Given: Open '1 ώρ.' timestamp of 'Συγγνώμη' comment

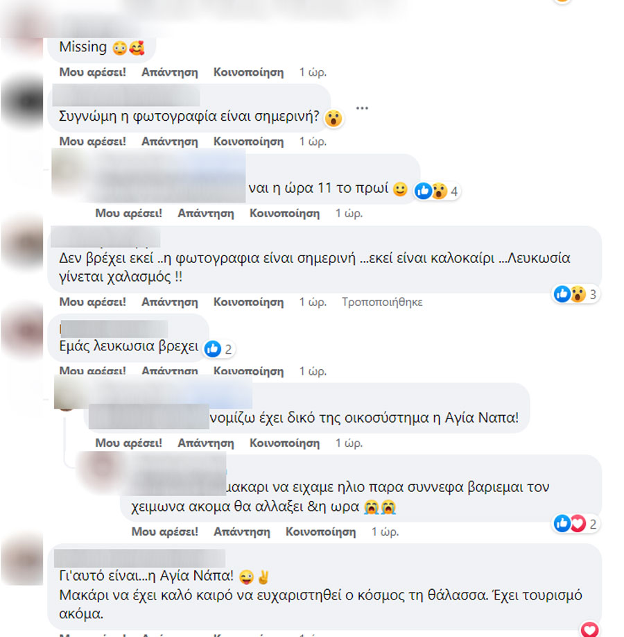Looking at the screenshot, I should (313, 142).
